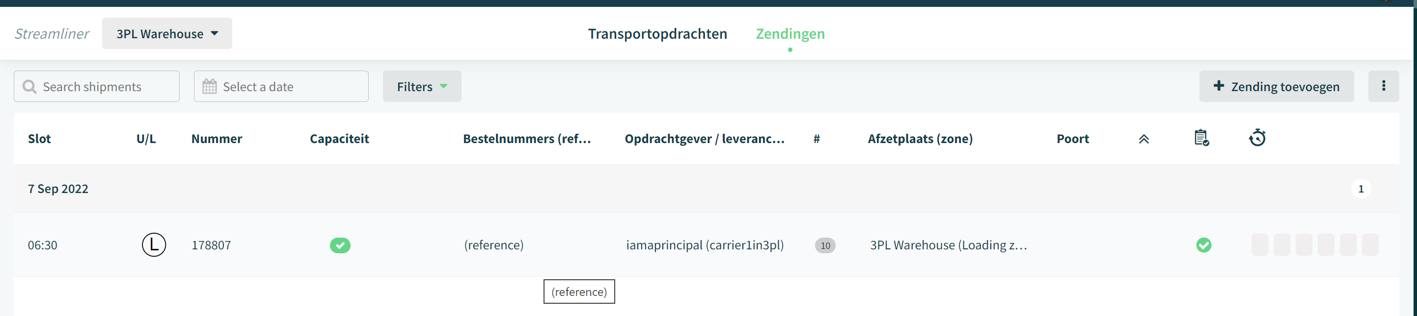Click the calendar icon in date field

[210, 87]
